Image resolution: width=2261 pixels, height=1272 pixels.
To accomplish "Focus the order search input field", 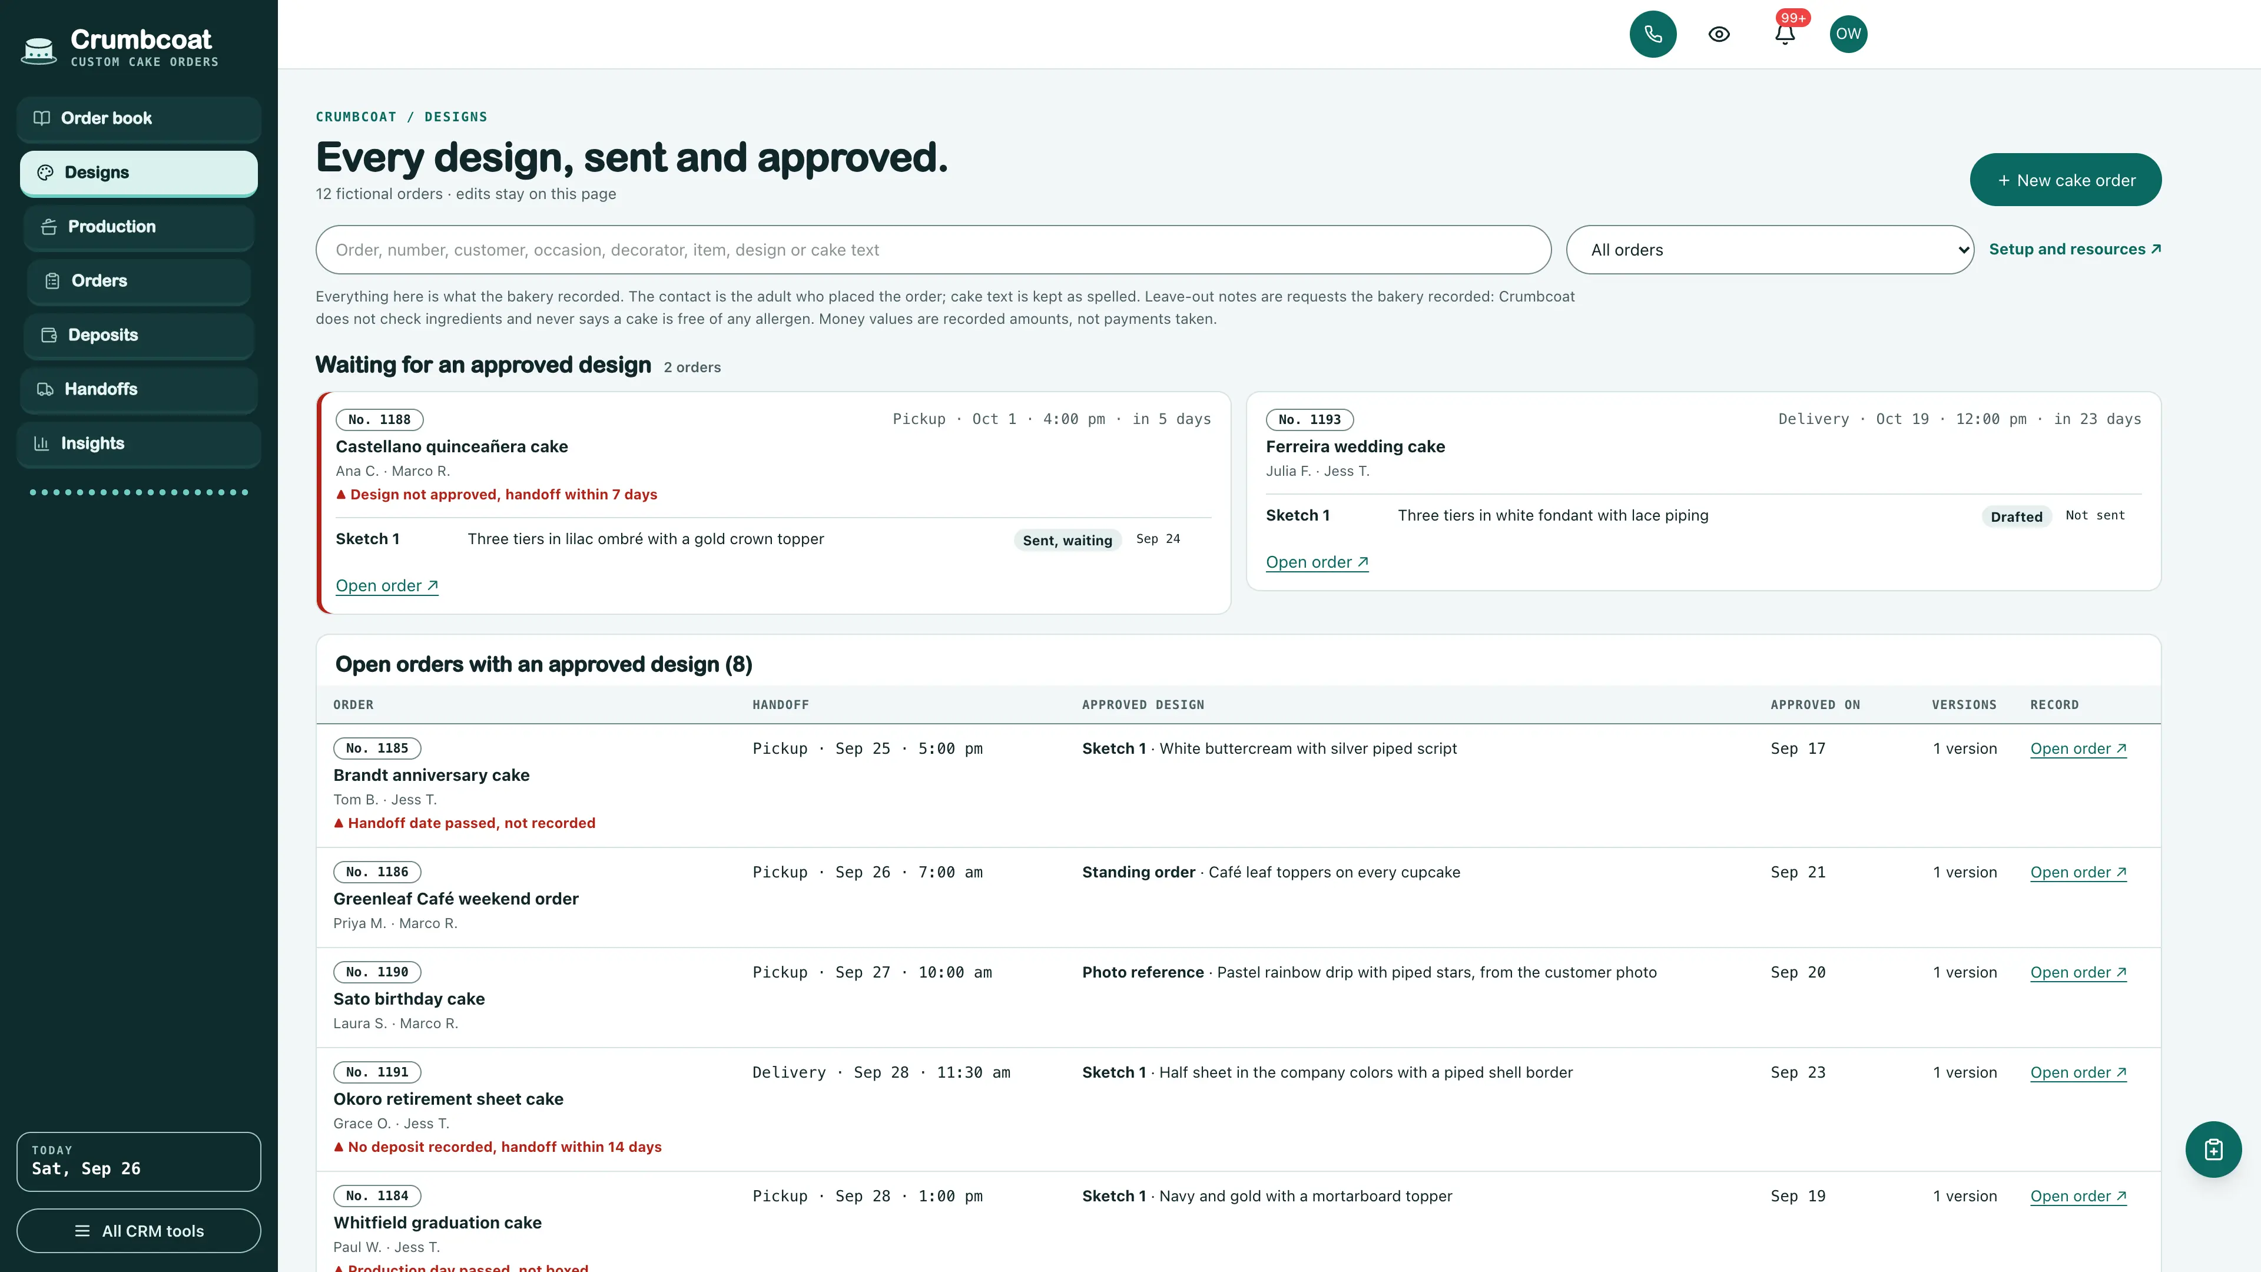I will tap(933, 250).
